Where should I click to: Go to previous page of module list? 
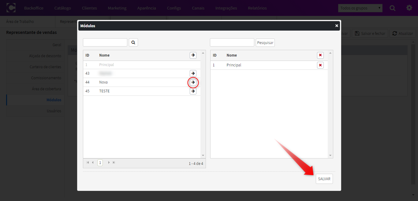click(93, 162)
